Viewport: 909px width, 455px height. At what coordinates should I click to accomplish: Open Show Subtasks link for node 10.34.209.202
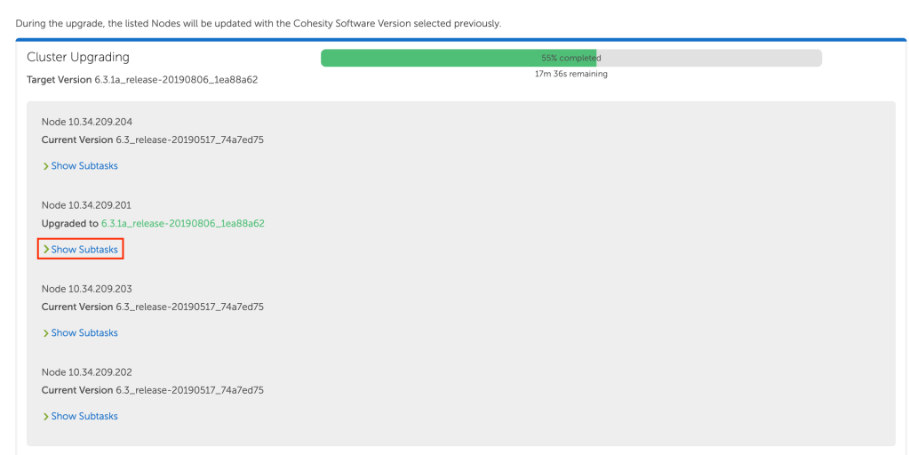click(x=84, y=417)
